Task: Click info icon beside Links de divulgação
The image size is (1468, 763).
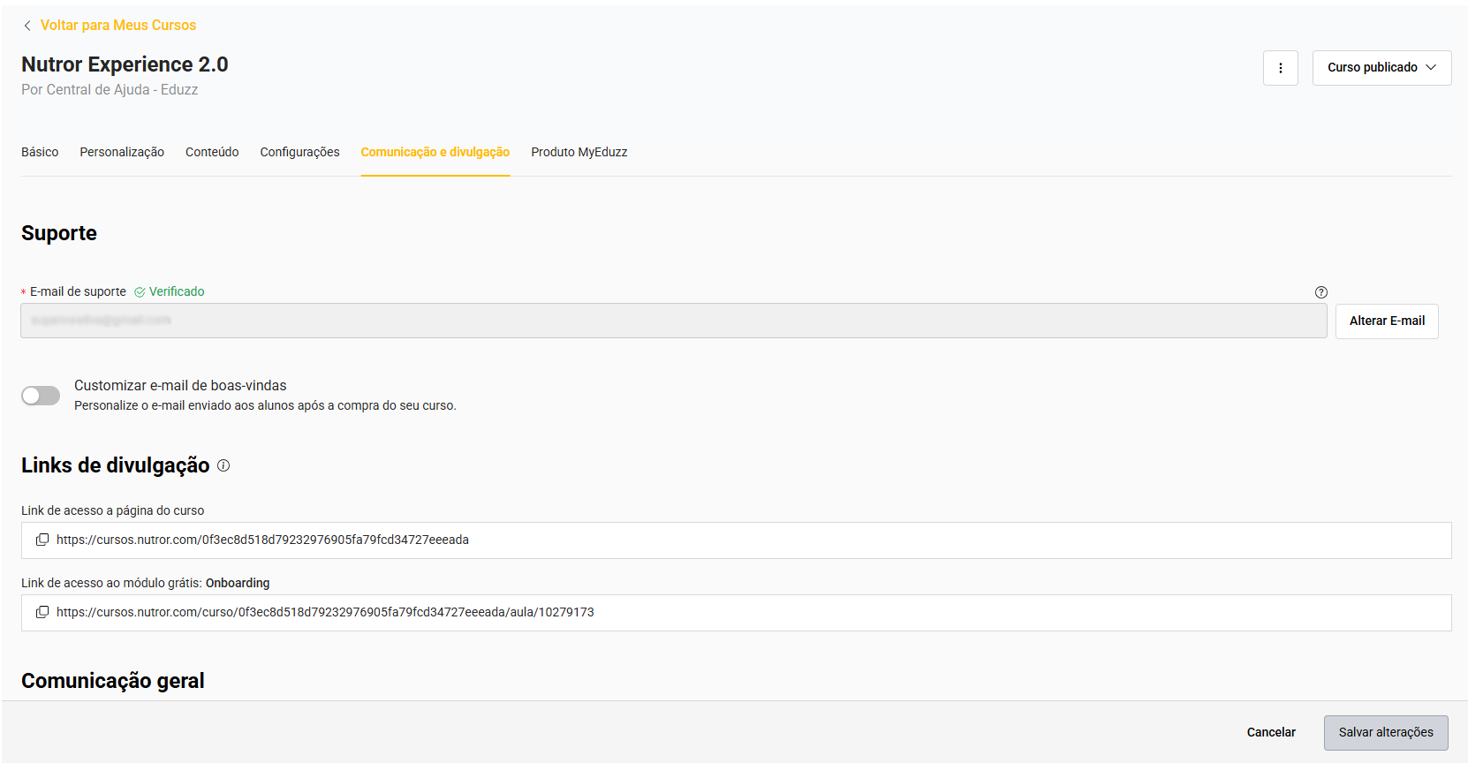Action: pyautogui.click(x=223, y=465)
